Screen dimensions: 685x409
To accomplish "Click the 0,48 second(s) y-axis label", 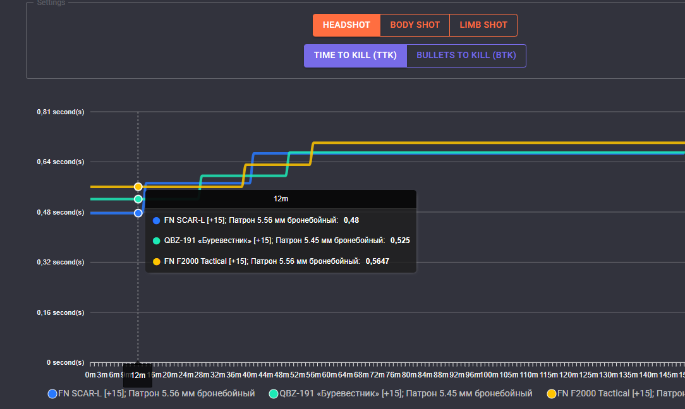I will pyautogui.click(x=60, y=212).
